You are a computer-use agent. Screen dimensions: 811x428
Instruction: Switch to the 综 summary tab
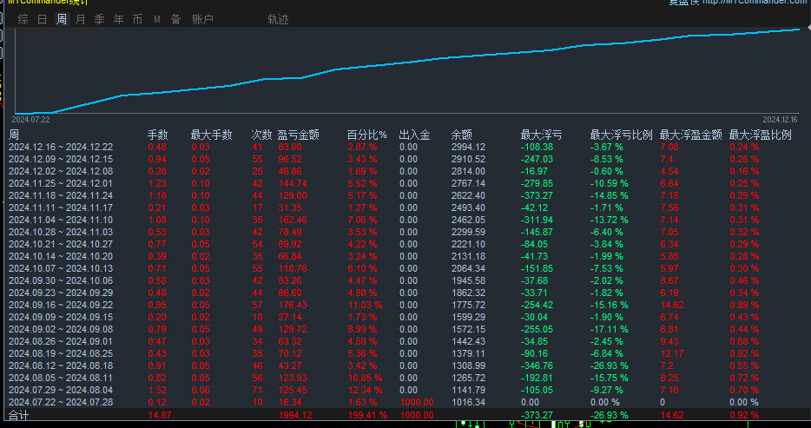pyautogui.click(x=23, y=20)
